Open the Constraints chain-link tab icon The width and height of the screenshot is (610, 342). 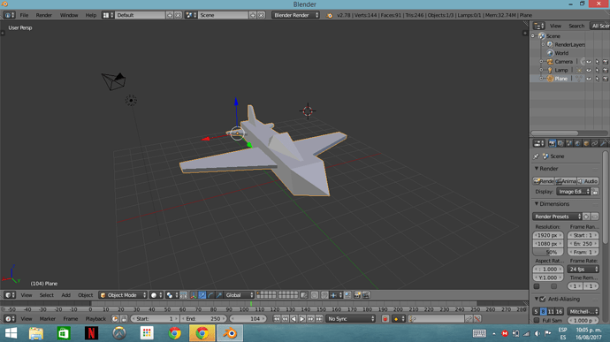(x=594, y=143)
